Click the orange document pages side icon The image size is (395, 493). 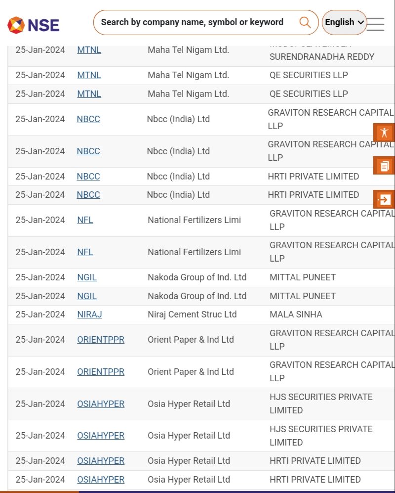(x=384, y=166)
